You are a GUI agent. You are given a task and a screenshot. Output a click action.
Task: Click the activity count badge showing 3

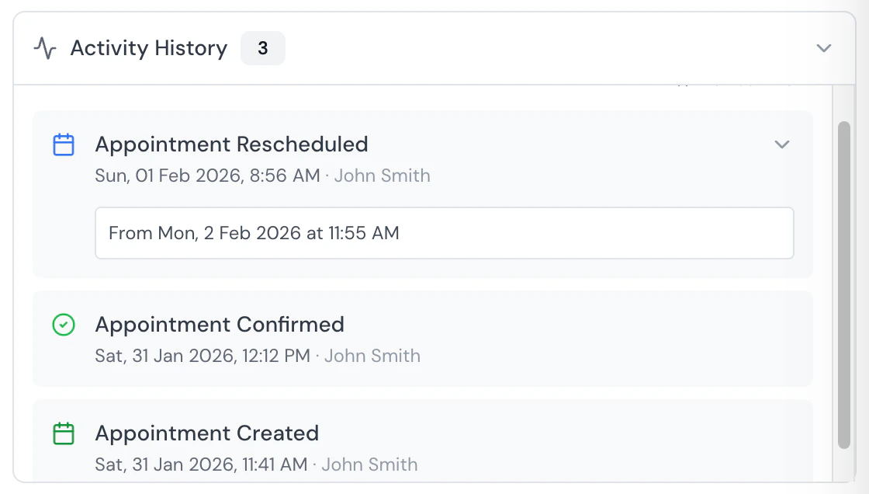pyautogui.click(x=263, y=47)
